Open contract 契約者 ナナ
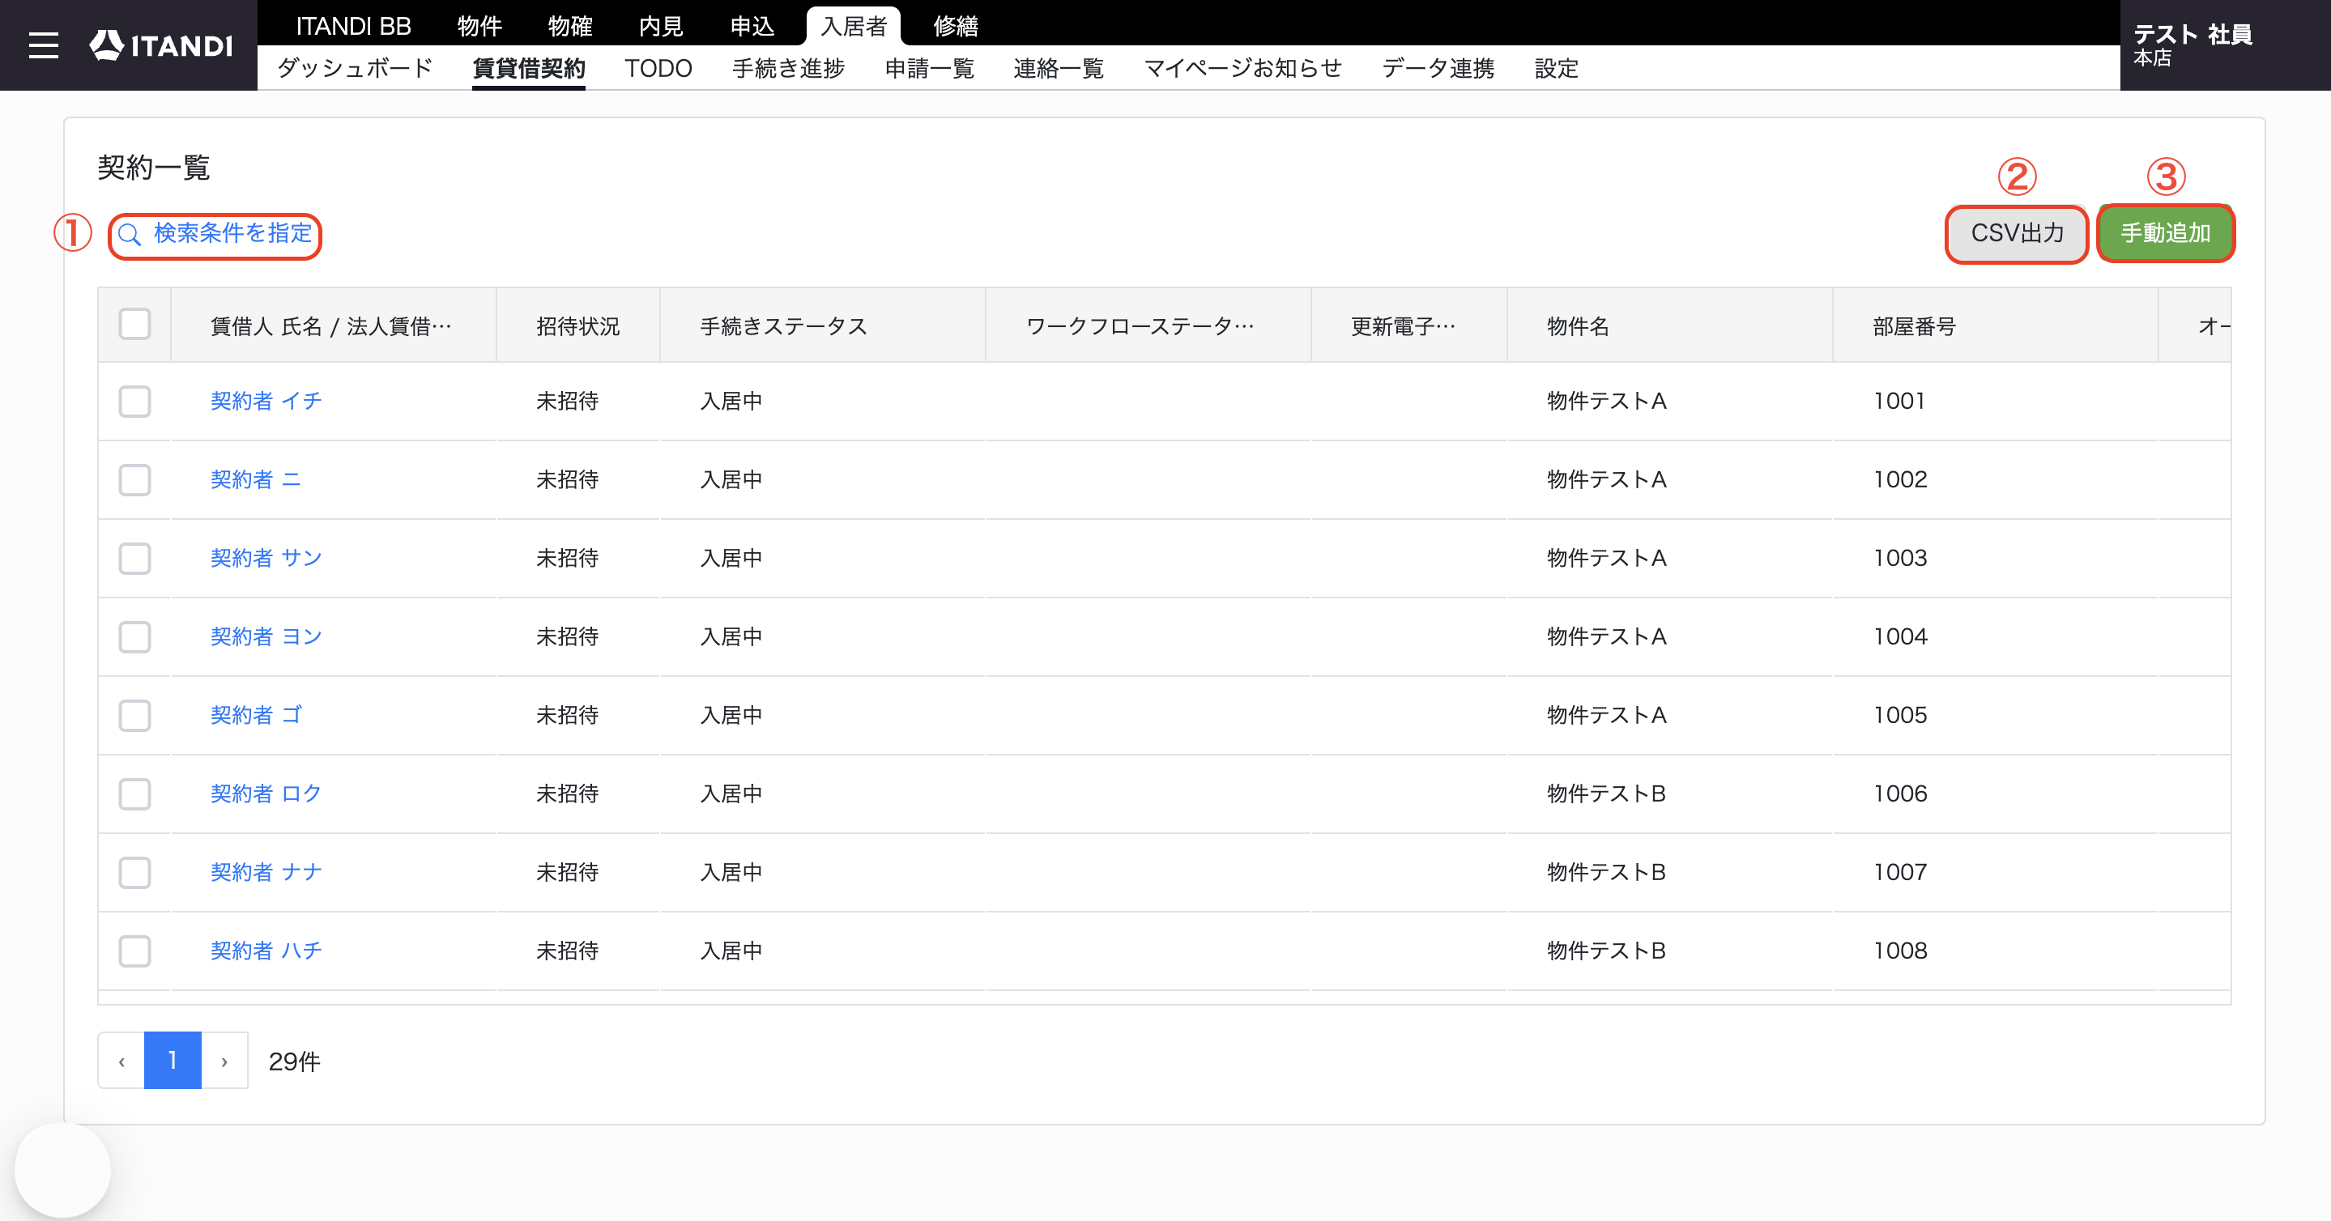 tap(266, 873)
